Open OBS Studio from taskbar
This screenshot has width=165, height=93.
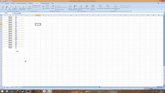28,91
